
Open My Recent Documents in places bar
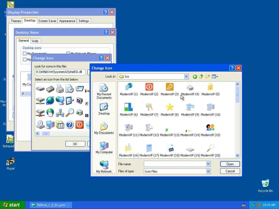coord(104,91)
